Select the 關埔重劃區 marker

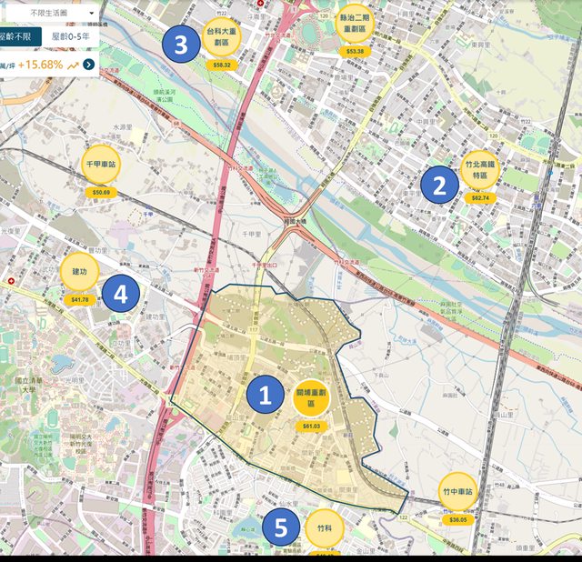311,397
